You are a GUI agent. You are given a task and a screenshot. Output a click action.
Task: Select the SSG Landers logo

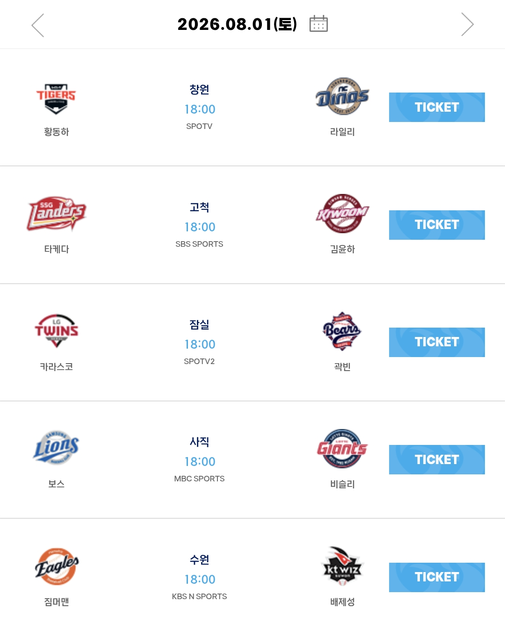pos(57,214)
